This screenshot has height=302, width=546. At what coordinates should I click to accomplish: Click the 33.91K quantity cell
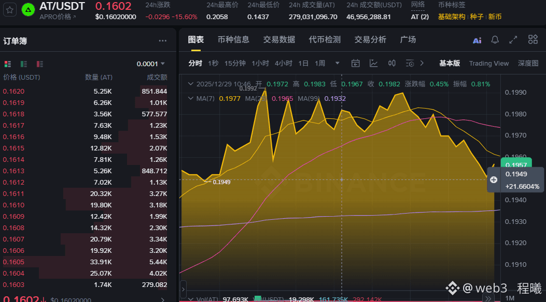[x=101, y=262]
